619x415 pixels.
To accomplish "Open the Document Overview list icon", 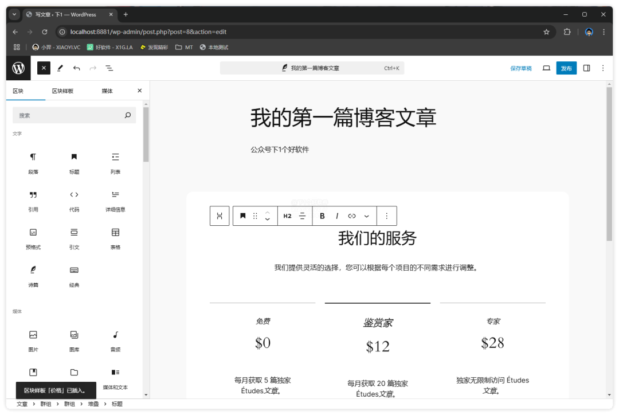I will pyautogui.click(x=109, y=68).
